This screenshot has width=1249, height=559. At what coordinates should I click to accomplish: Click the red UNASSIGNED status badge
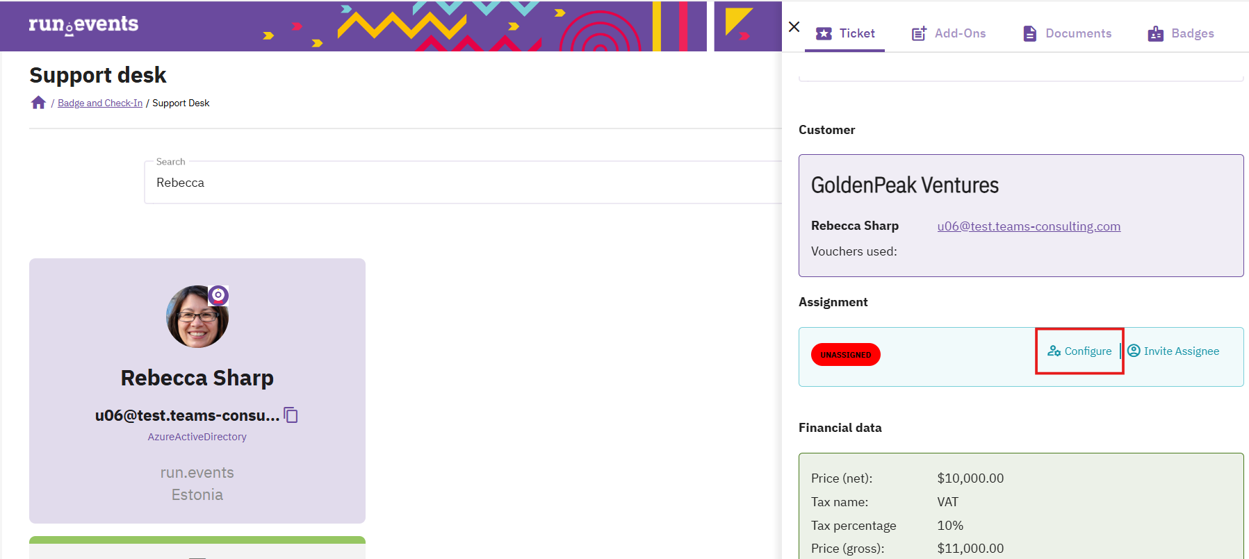(x=845, y=355)
